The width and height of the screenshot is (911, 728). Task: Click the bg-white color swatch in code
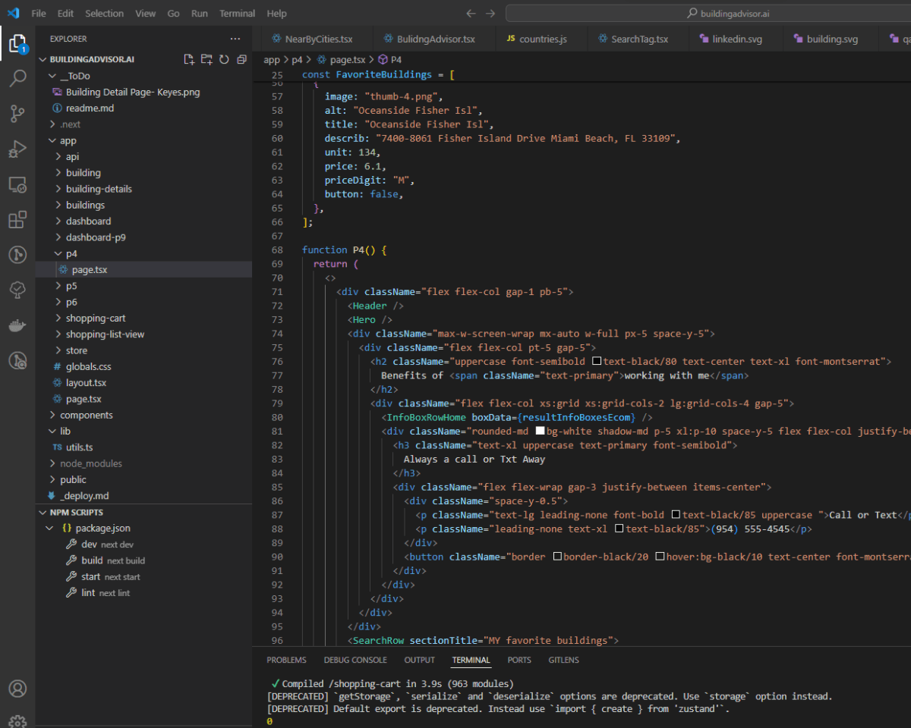tap(541, 431)
